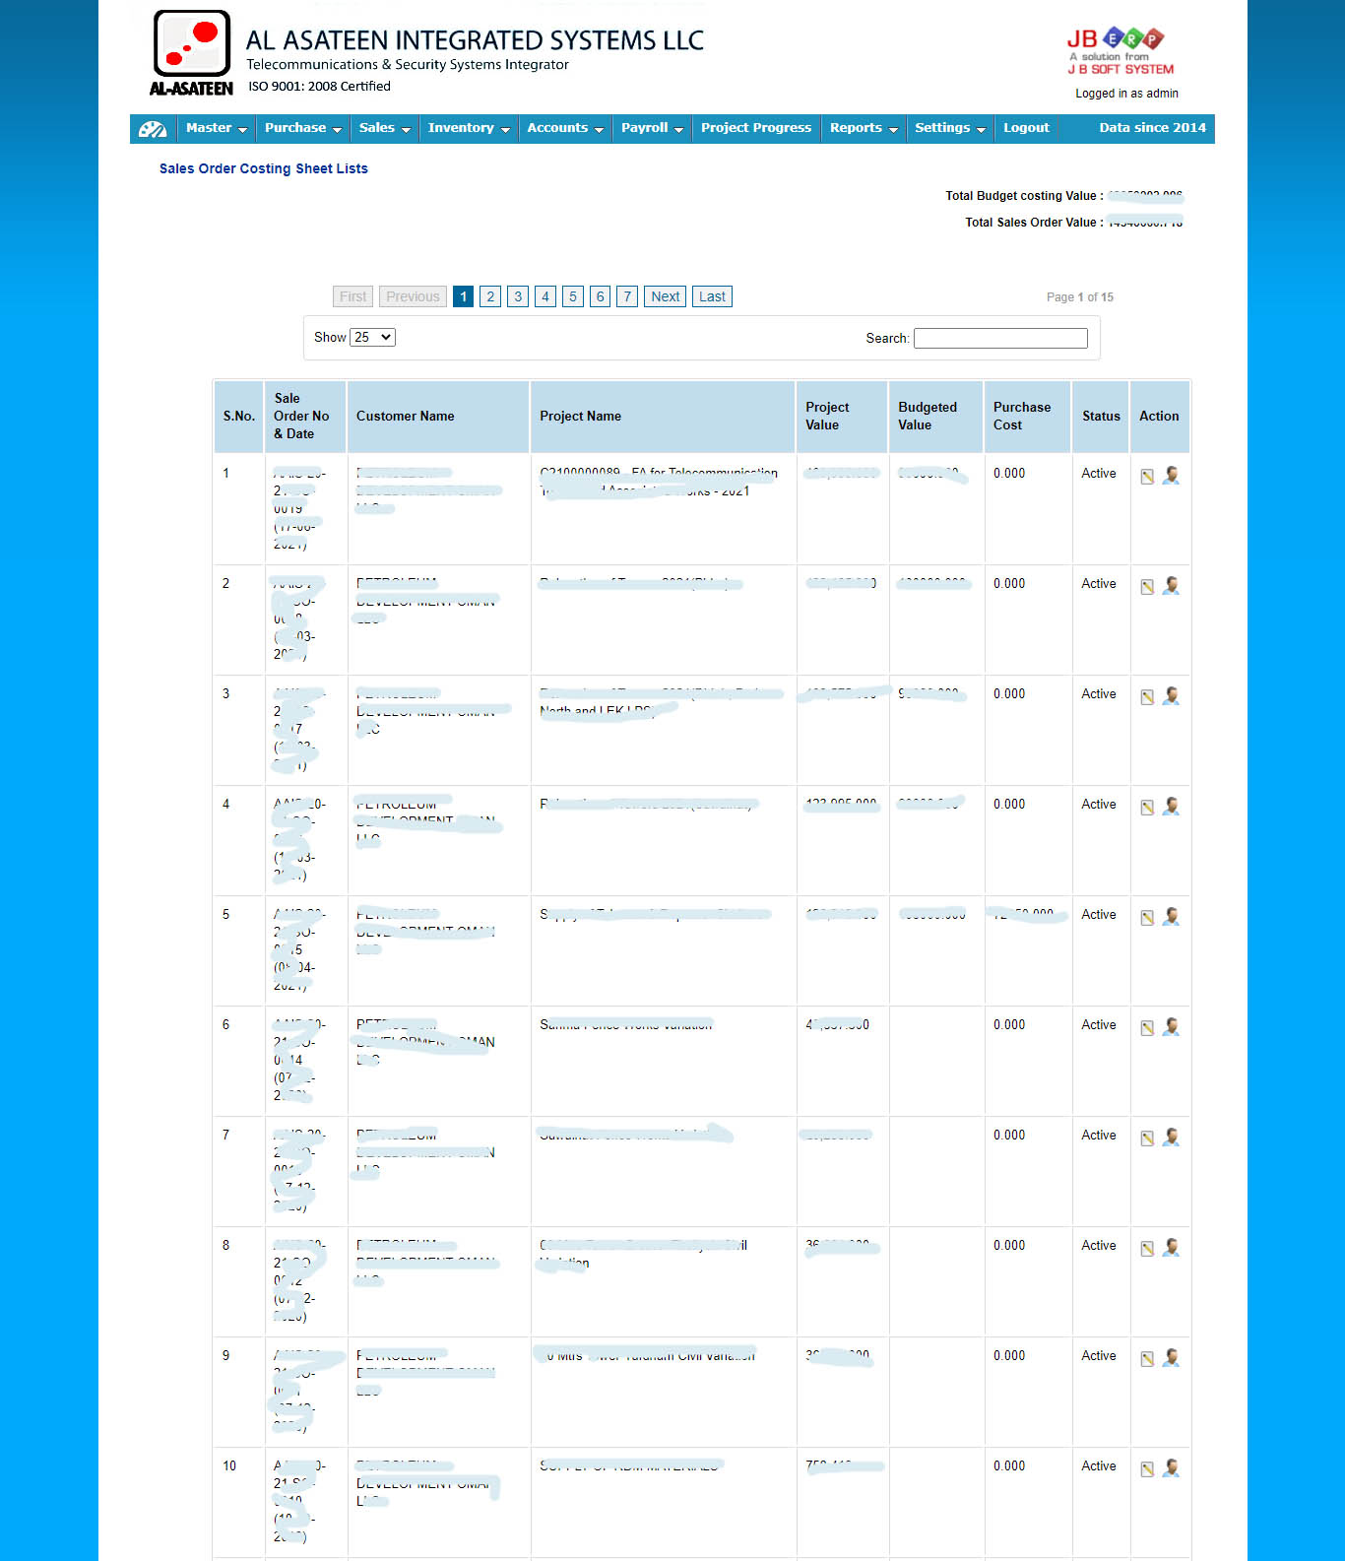The height and width of the screenshot is (1561, 1345).
Task: Expand the Purchase menu
Action: [x=302, y=128]
